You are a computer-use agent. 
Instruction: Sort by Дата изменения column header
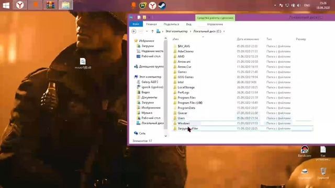point(248,39)
